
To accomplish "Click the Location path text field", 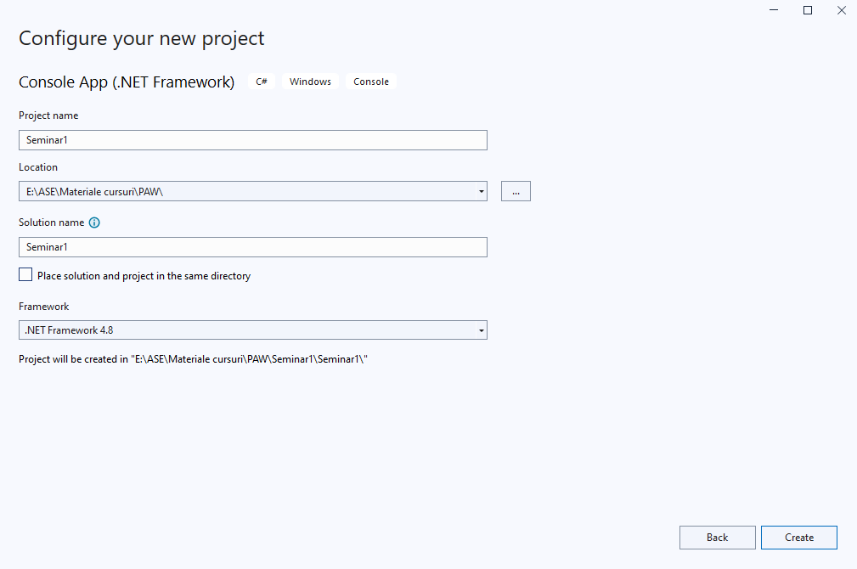I will (246, 192).
